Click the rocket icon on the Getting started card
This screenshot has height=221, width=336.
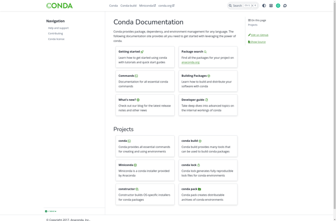[x=142, y=52]
